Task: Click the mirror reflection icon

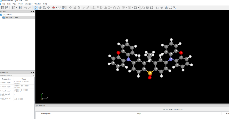Action: (x=106, y=8)
